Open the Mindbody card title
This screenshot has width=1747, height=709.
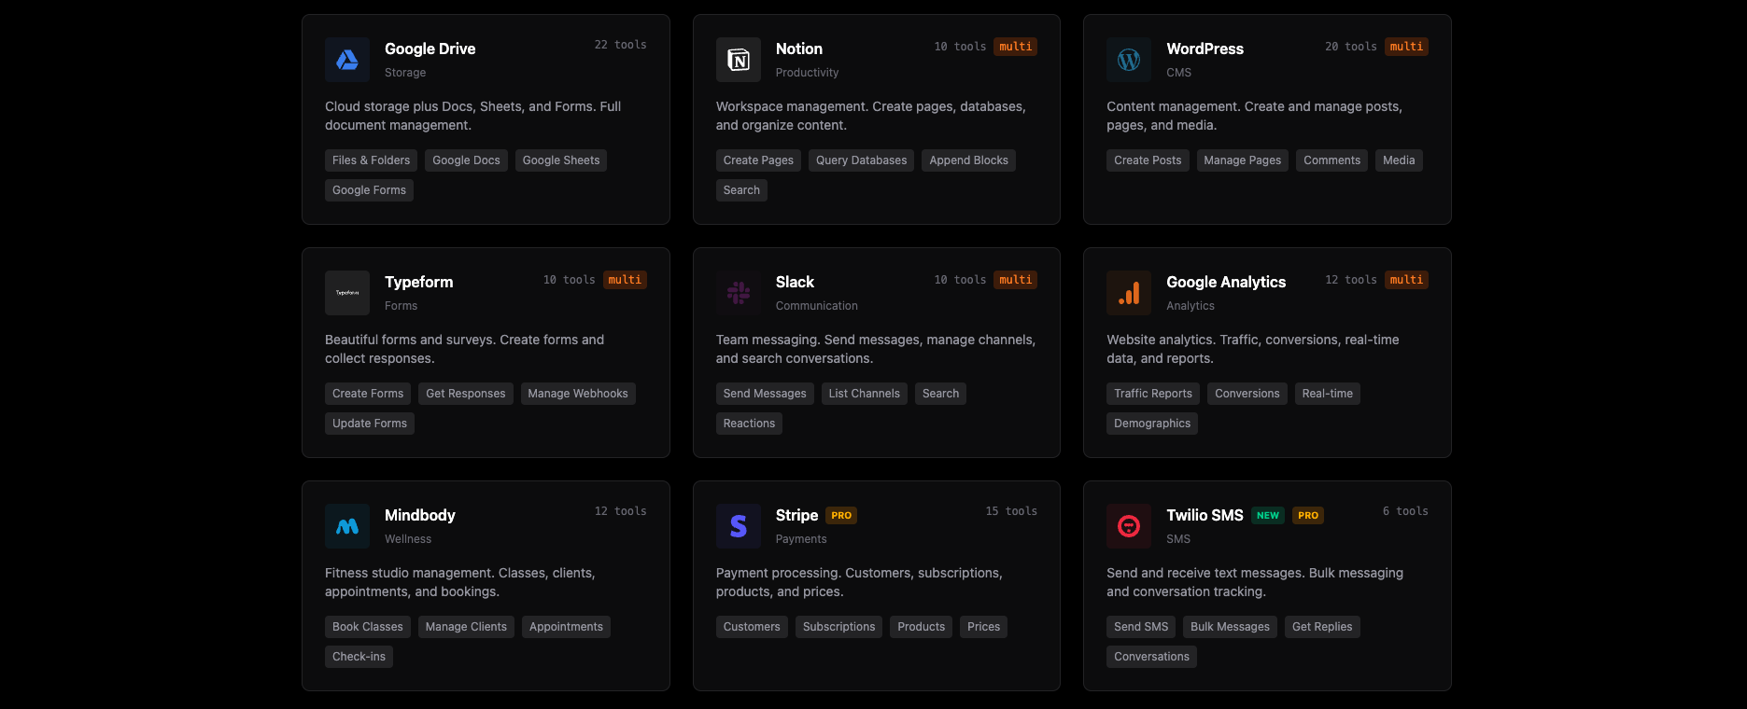(420, 515)
